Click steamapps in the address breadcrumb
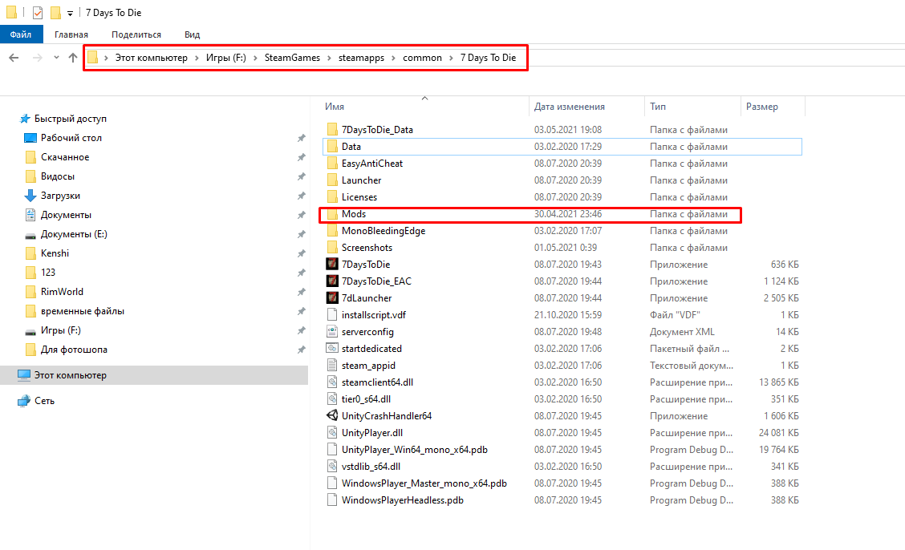The width and height of the screenshot is (905, 550). (x=361, y=58)
